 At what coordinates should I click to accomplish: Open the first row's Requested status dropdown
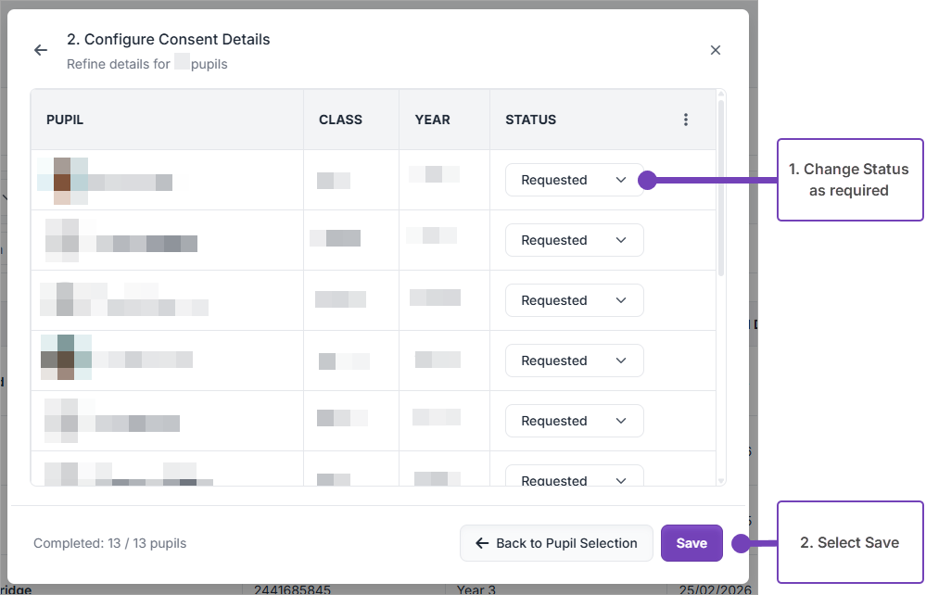click(x=574, y=180)
